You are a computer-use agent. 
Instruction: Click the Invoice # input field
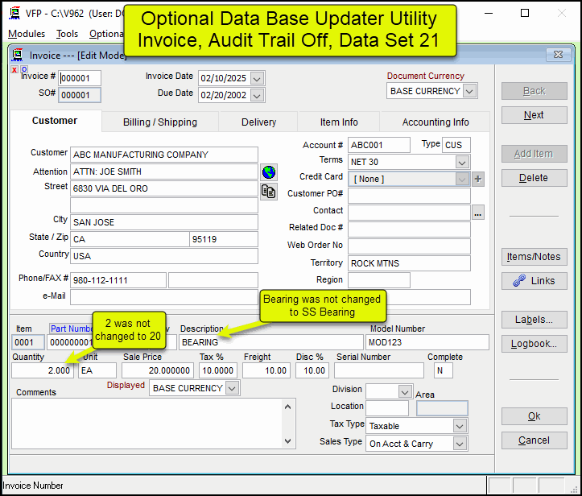click(80, 78)
